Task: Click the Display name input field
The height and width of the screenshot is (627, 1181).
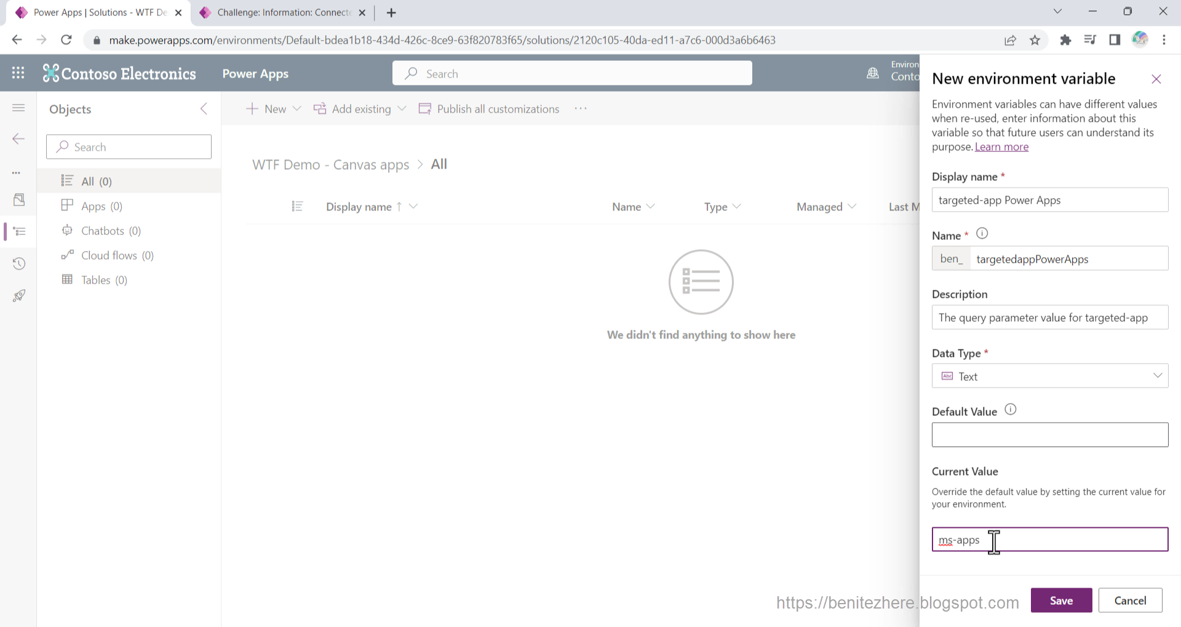Action: pyautogui.click(x=1050, y=200)
